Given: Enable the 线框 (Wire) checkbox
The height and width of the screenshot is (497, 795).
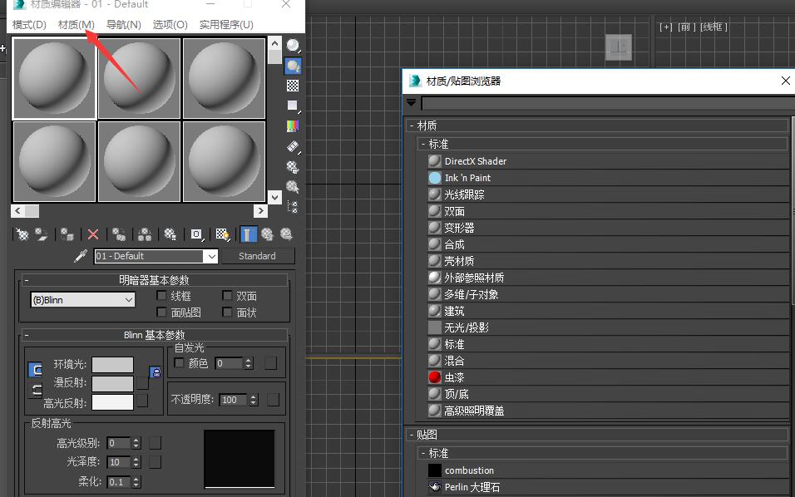Looking at the screenshot, I should click(x=162, y=296).
